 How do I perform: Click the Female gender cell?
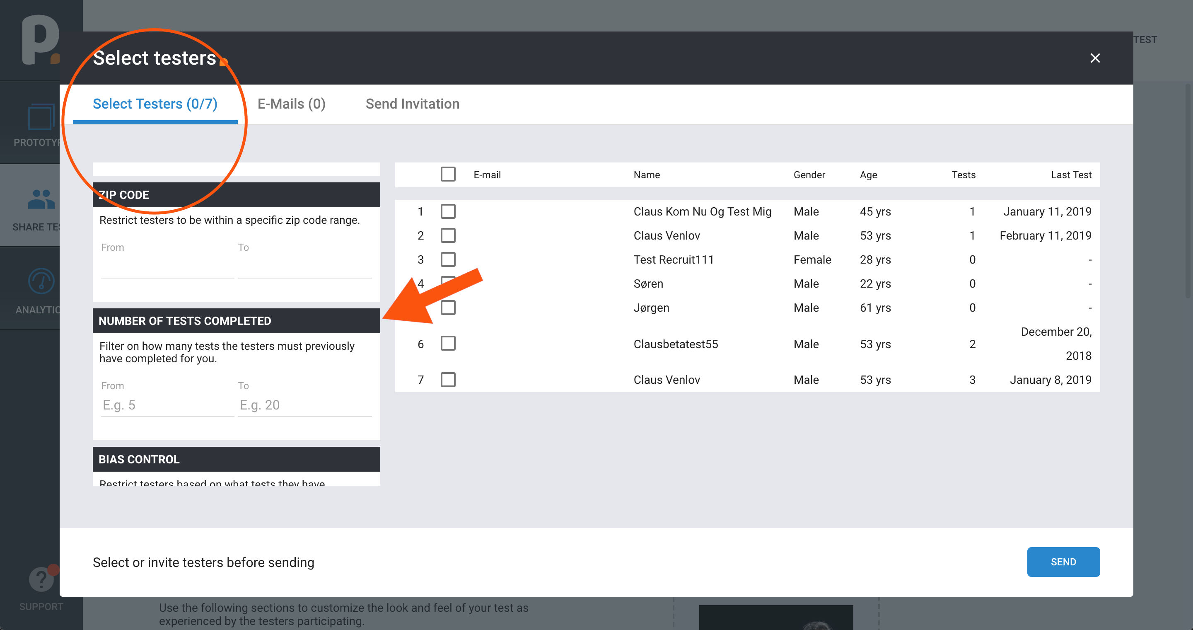click(812, 260)
